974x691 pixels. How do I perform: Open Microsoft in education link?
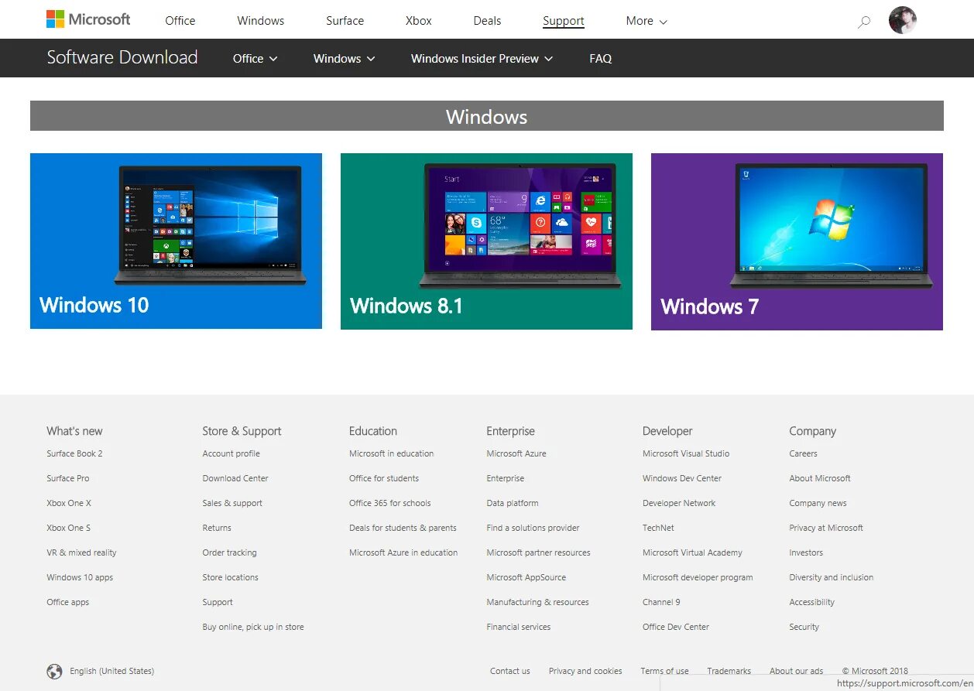coord(391,453)
